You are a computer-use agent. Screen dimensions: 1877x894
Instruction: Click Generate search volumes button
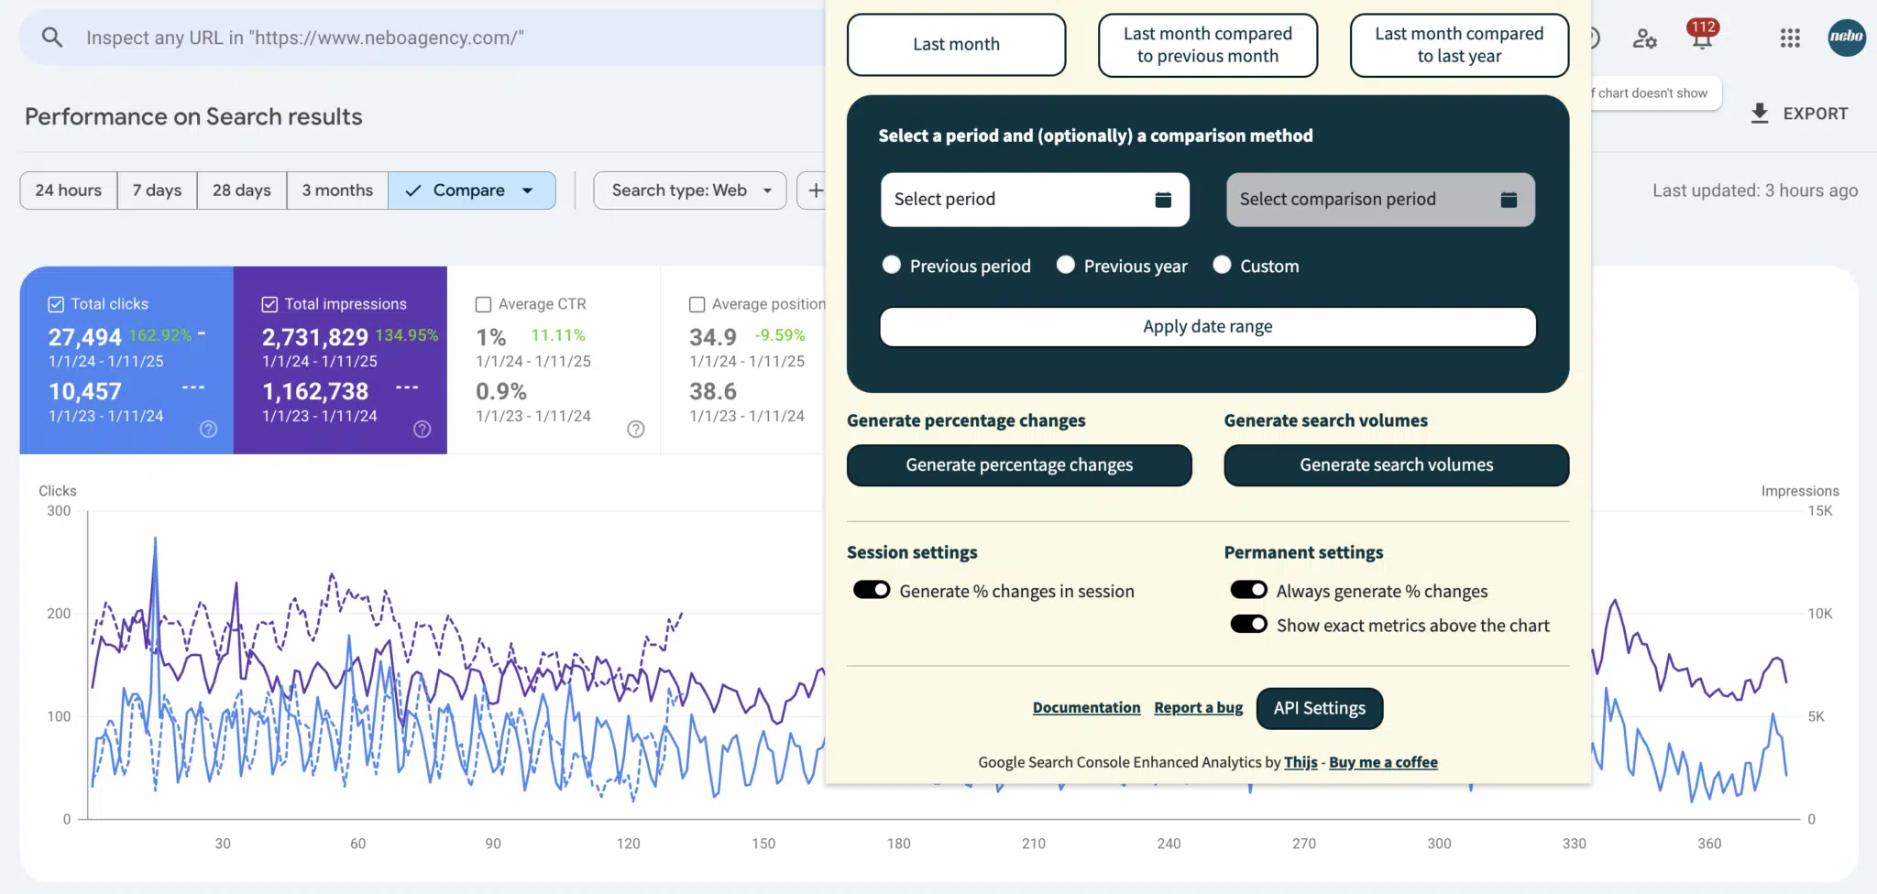[x=1396, y=465]
